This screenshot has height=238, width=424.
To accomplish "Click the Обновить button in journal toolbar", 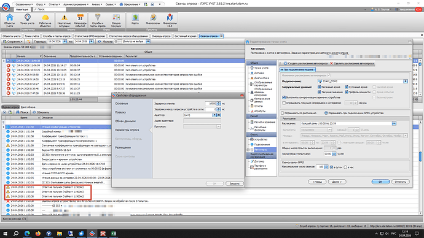I will coord(41,112).
